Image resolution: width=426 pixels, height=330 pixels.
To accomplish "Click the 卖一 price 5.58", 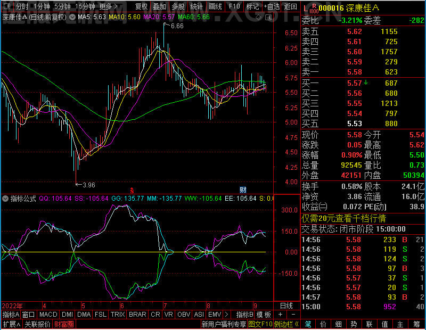I will point(354,72).
